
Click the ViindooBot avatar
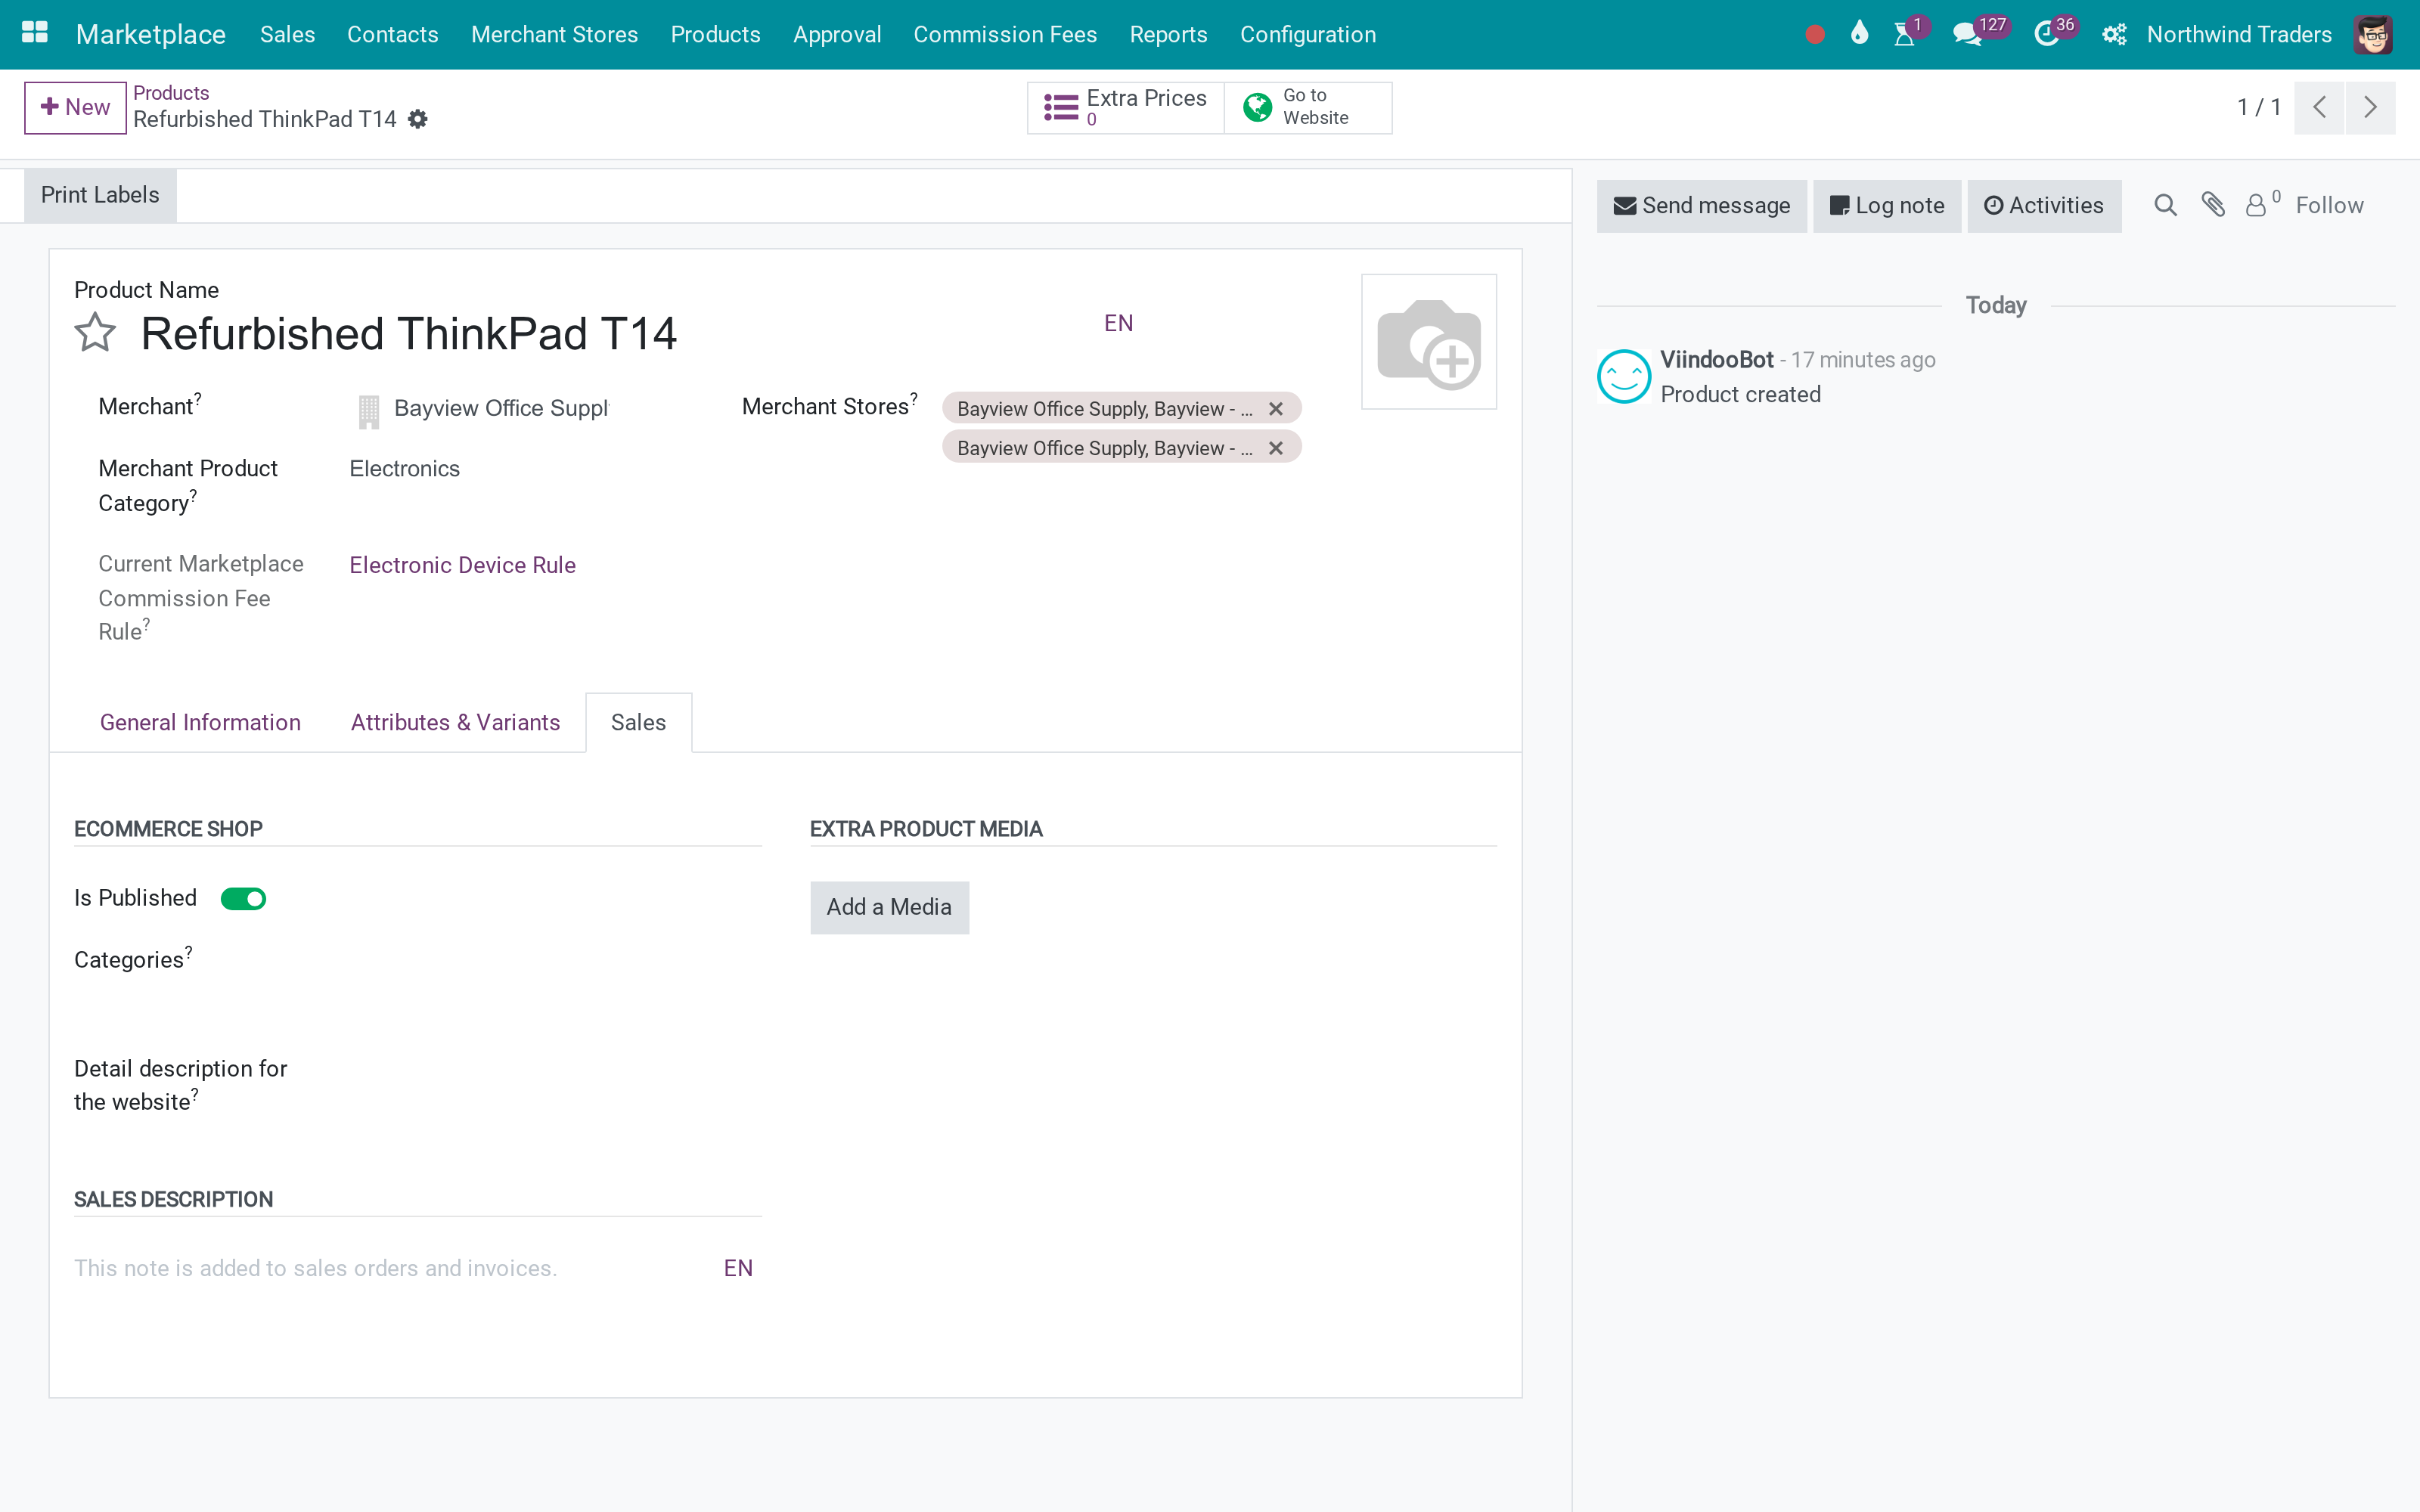tap(1623, 376)
